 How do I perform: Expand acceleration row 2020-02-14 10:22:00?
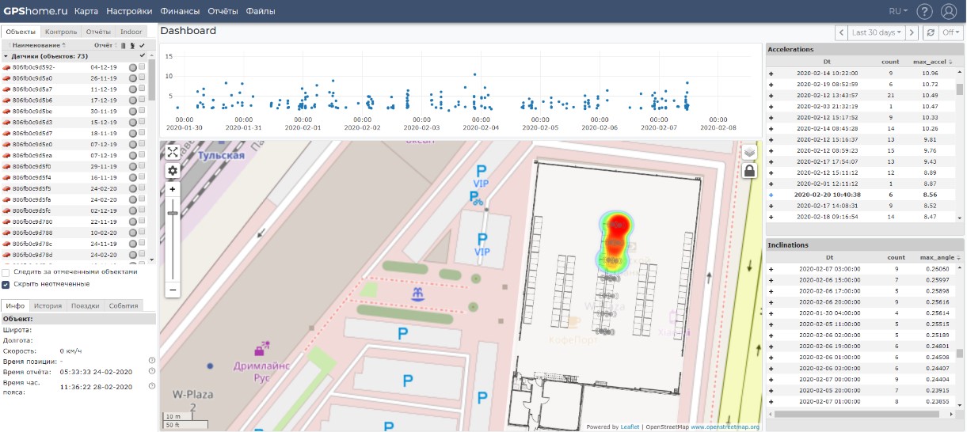[x=771, y=73]
